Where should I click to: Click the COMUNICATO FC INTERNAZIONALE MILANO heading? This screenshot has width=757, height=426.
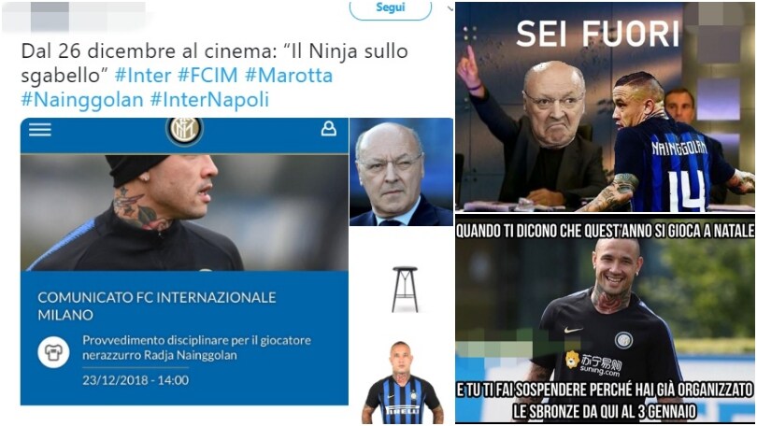pyautogui.click(x=156, y=305)
